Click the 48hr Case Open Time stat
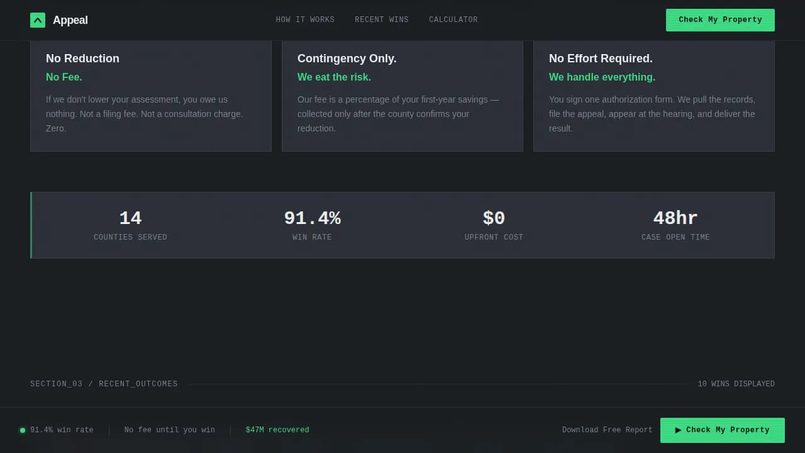The image size is (805, 453). click(x=675, y=225)
